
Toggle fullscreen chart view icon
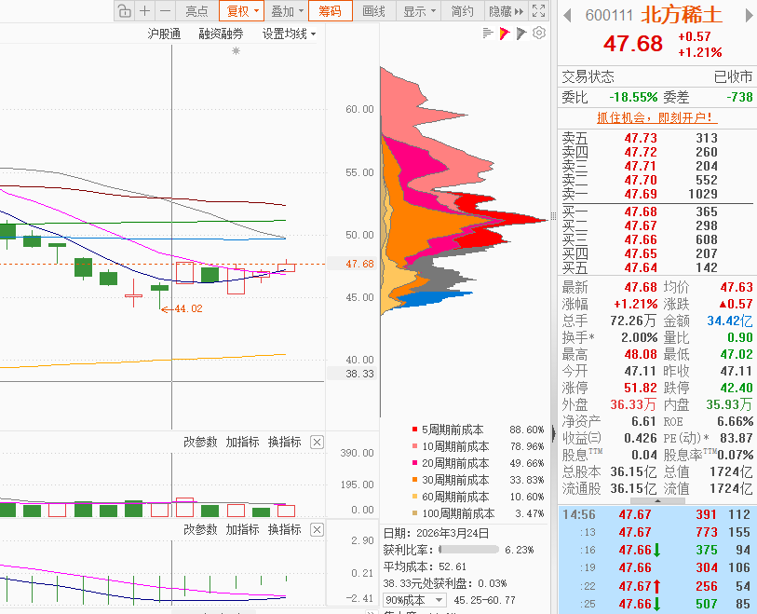click(x=538, y=10)
